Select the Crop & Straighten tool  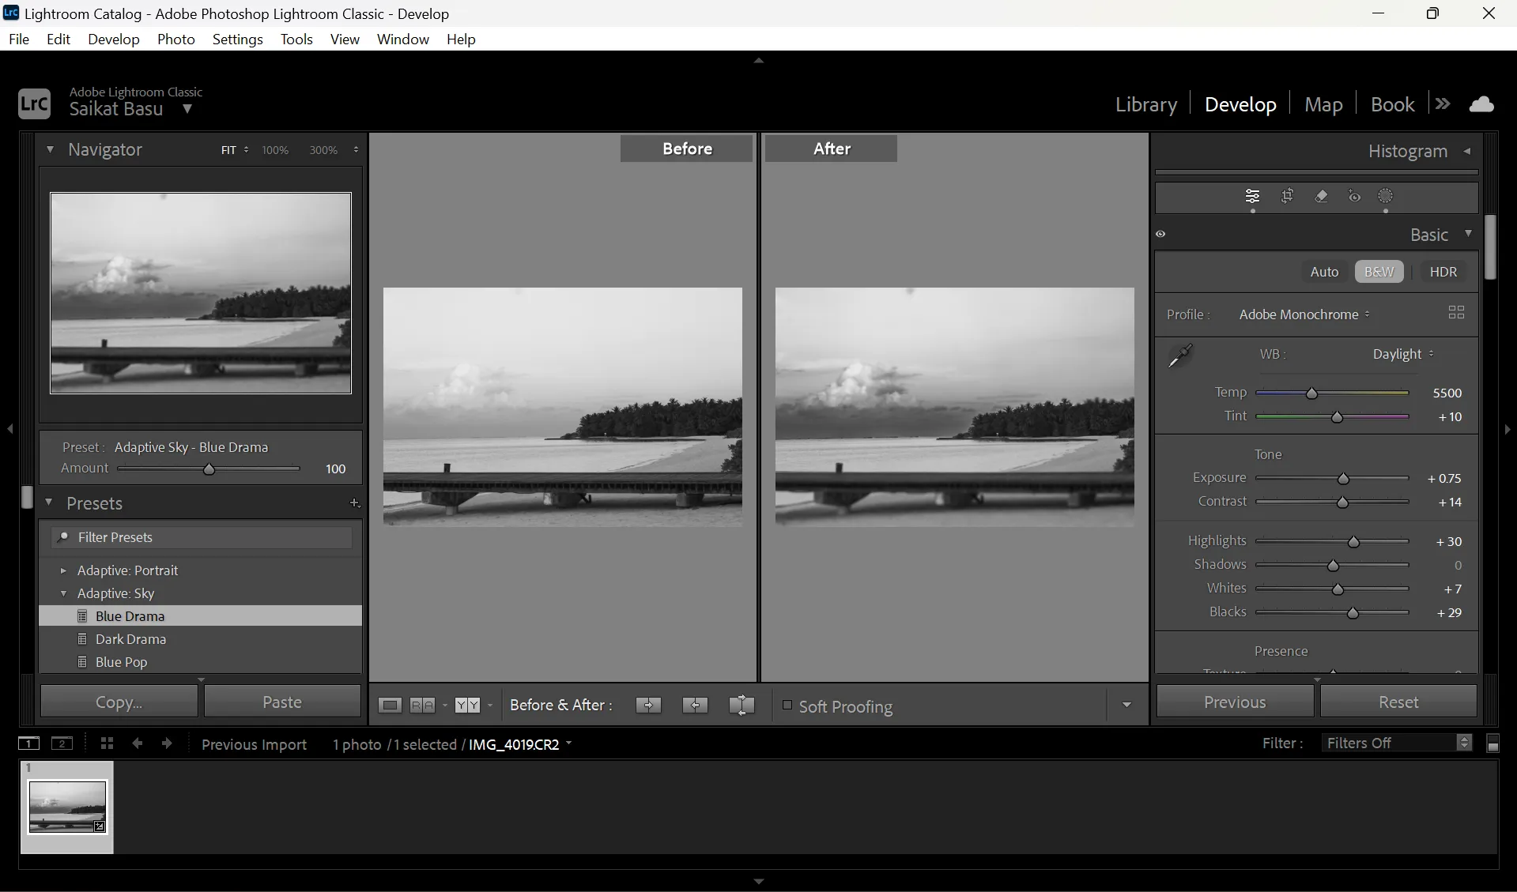[x=1287, y=197]
